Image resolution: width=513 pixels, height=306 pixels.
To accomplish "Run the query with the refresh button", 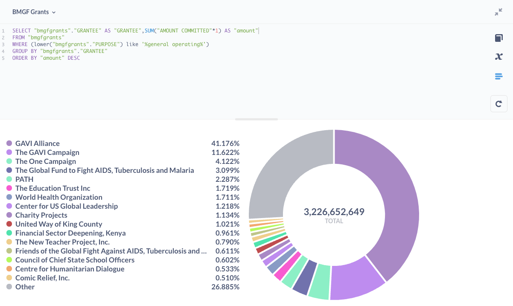I will (x=498, y=104).
